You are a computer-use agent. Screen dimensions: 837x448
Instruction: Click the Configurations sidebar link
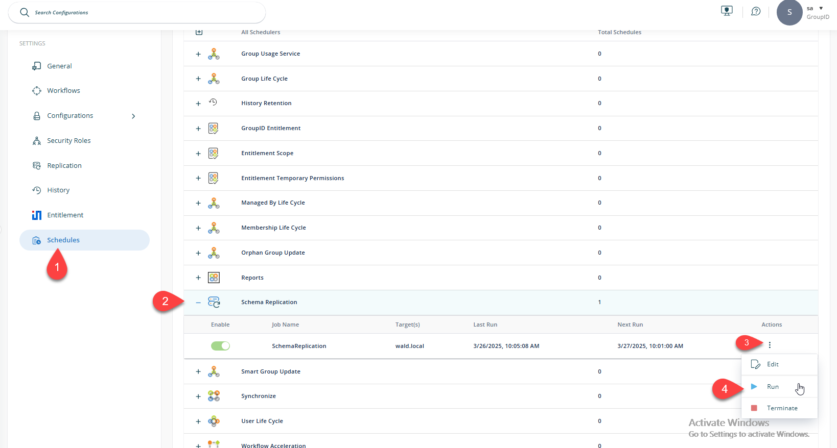(x=70, y=116)
